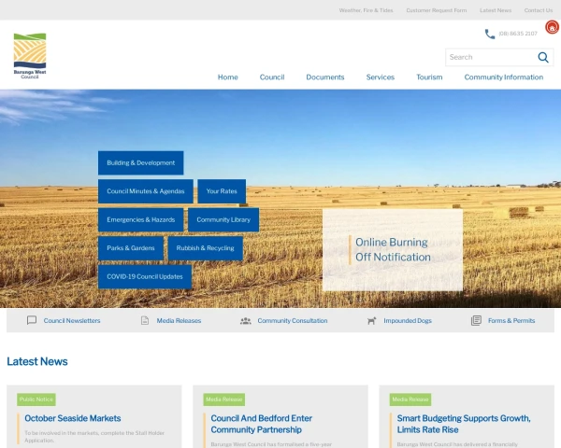Go to Latest News top link
Image resolution: width=561 pixels, height=448 pixels.
click(x=496, y=10)
